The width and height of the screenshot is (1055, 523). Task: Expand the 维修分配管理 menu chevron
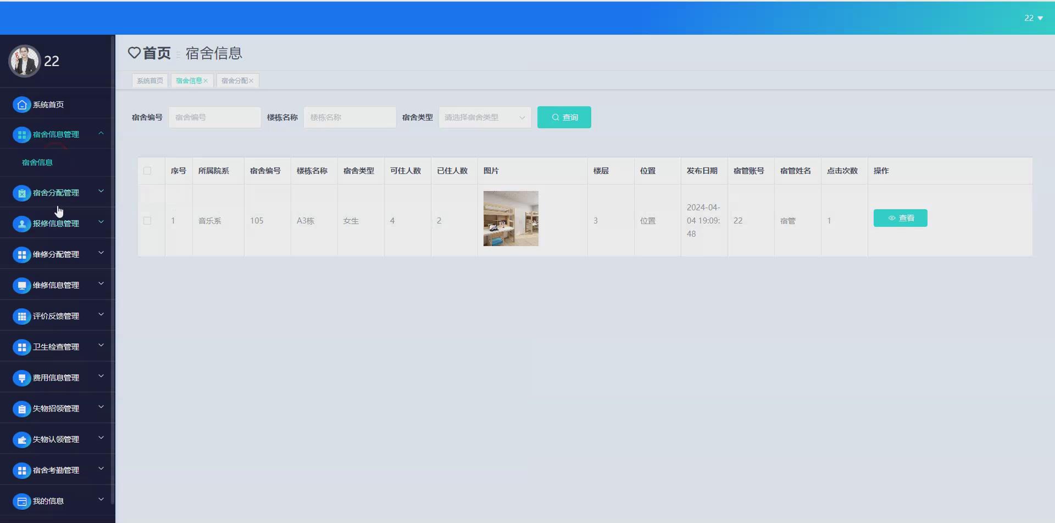[101, 253]
